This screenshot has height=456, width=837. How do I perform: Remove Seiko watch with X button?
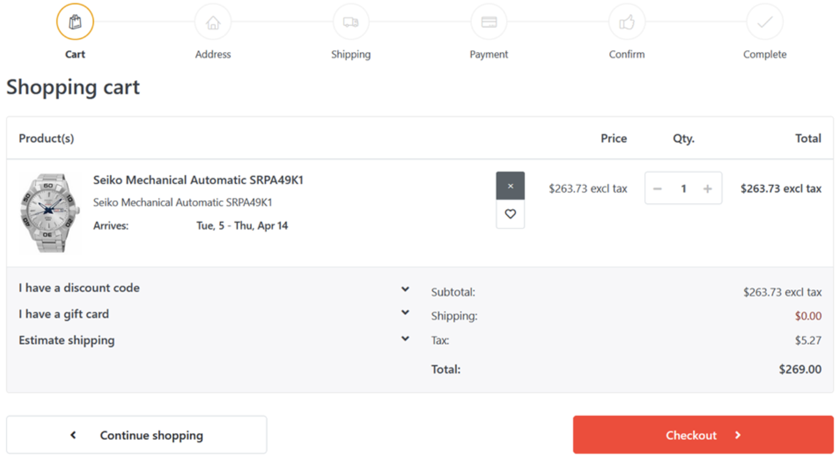coord(510,186)
